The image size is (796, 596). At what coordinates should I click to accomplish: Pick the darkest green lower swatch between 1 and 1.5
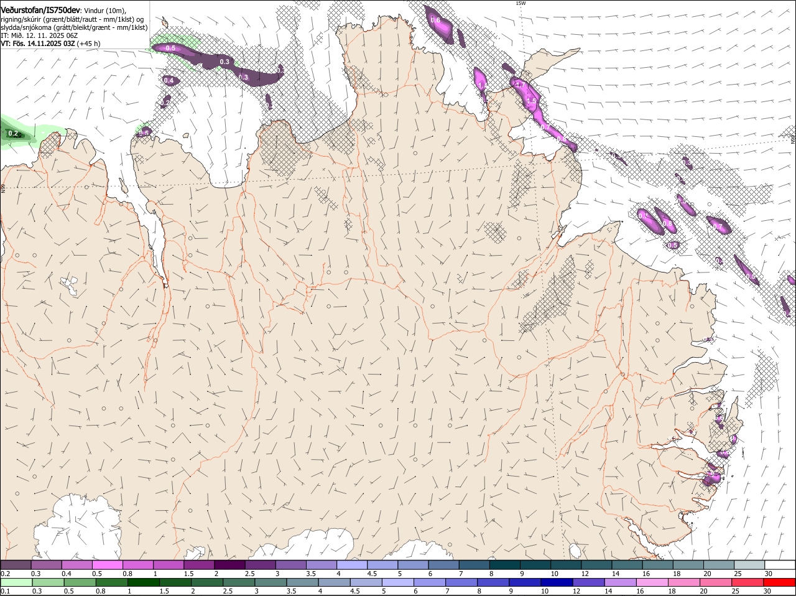pos(143,582)
